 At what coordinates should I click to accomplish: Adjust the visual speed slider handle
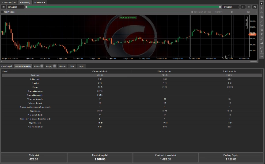[x=232, y=12]
